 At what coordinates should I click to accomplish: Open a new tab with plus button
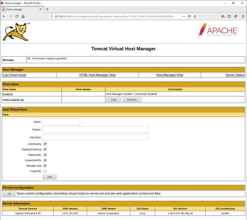click(x=47, y=9)
